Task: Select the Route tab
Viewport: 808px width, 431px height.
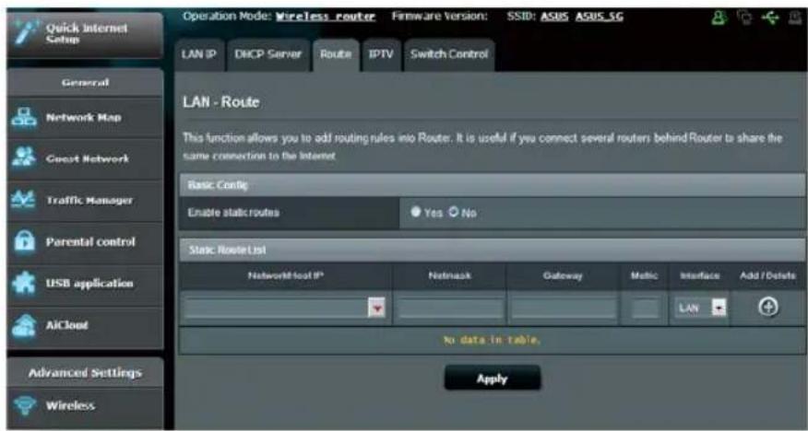Action: (336, 54)
